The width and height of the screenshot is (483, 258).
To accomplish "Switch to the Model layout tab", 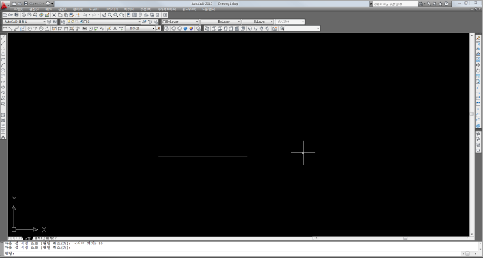I will [x=27, y=238].
